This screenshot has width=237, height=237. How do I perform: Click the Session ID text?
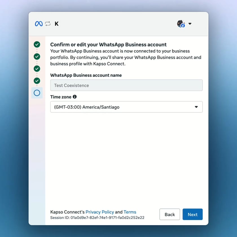[x=97, y=218]
